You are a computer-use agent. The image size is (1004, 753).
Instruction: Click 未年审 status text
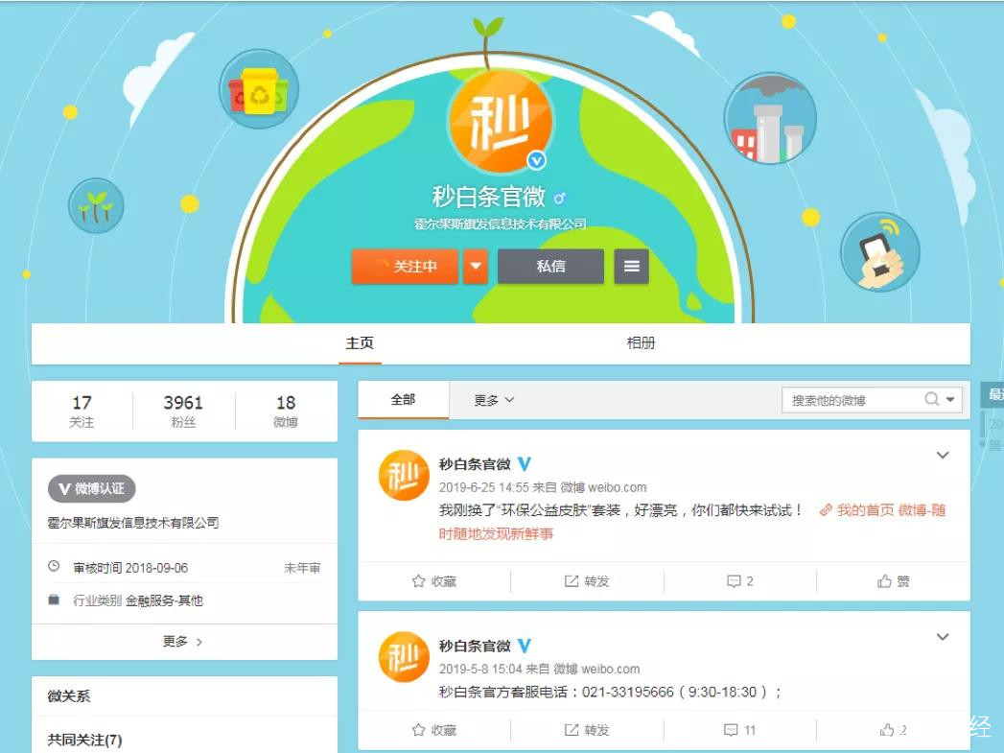click(x=302, y=568)
